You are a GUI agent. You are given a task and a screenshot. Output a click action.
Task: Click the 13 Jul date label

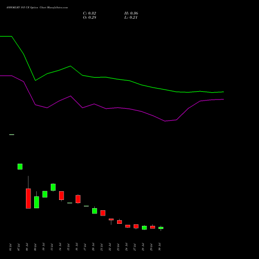(x=52, y=247)
